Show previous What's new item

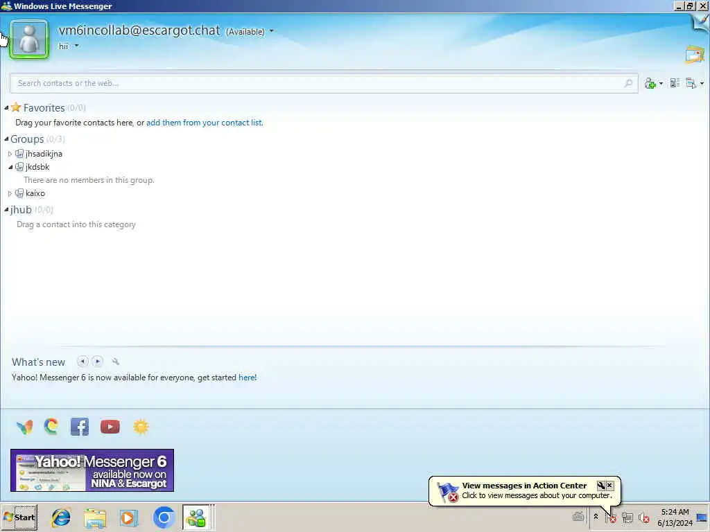coord(83,362)
